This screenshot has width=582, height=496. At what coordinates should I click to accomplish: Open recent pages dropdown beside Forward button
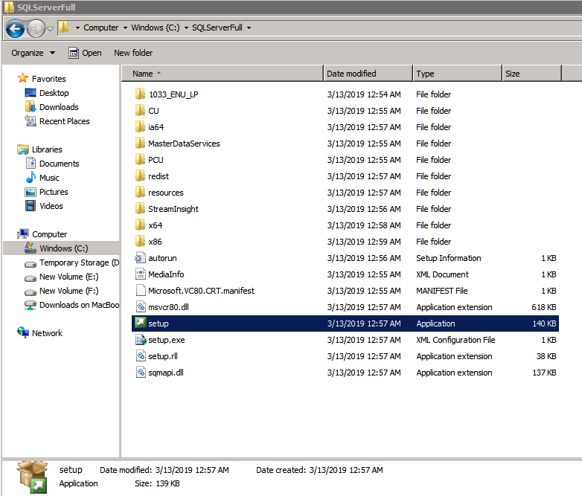(x=50, y=28)
